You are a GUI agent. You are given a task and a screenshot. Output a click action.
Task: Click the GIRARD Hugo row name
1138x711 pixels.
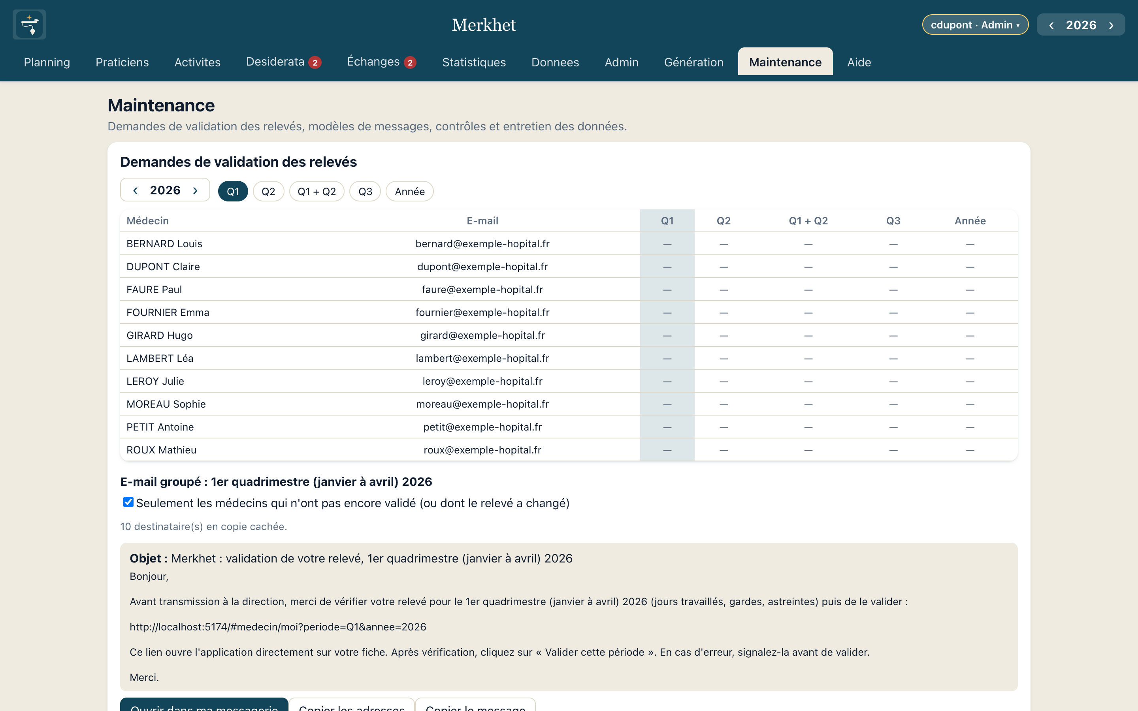[159, 335]
